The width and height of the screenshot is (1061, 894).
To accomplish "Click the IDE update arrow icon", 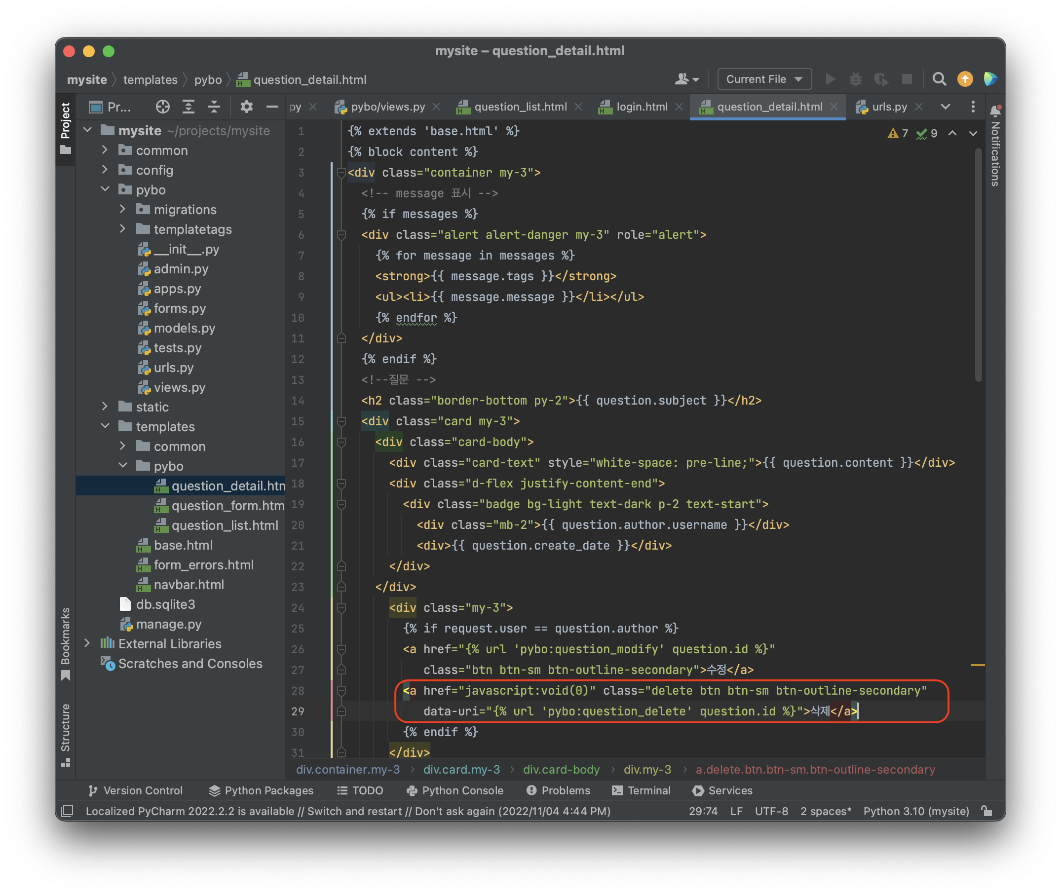I will click(x=965, y=79).
